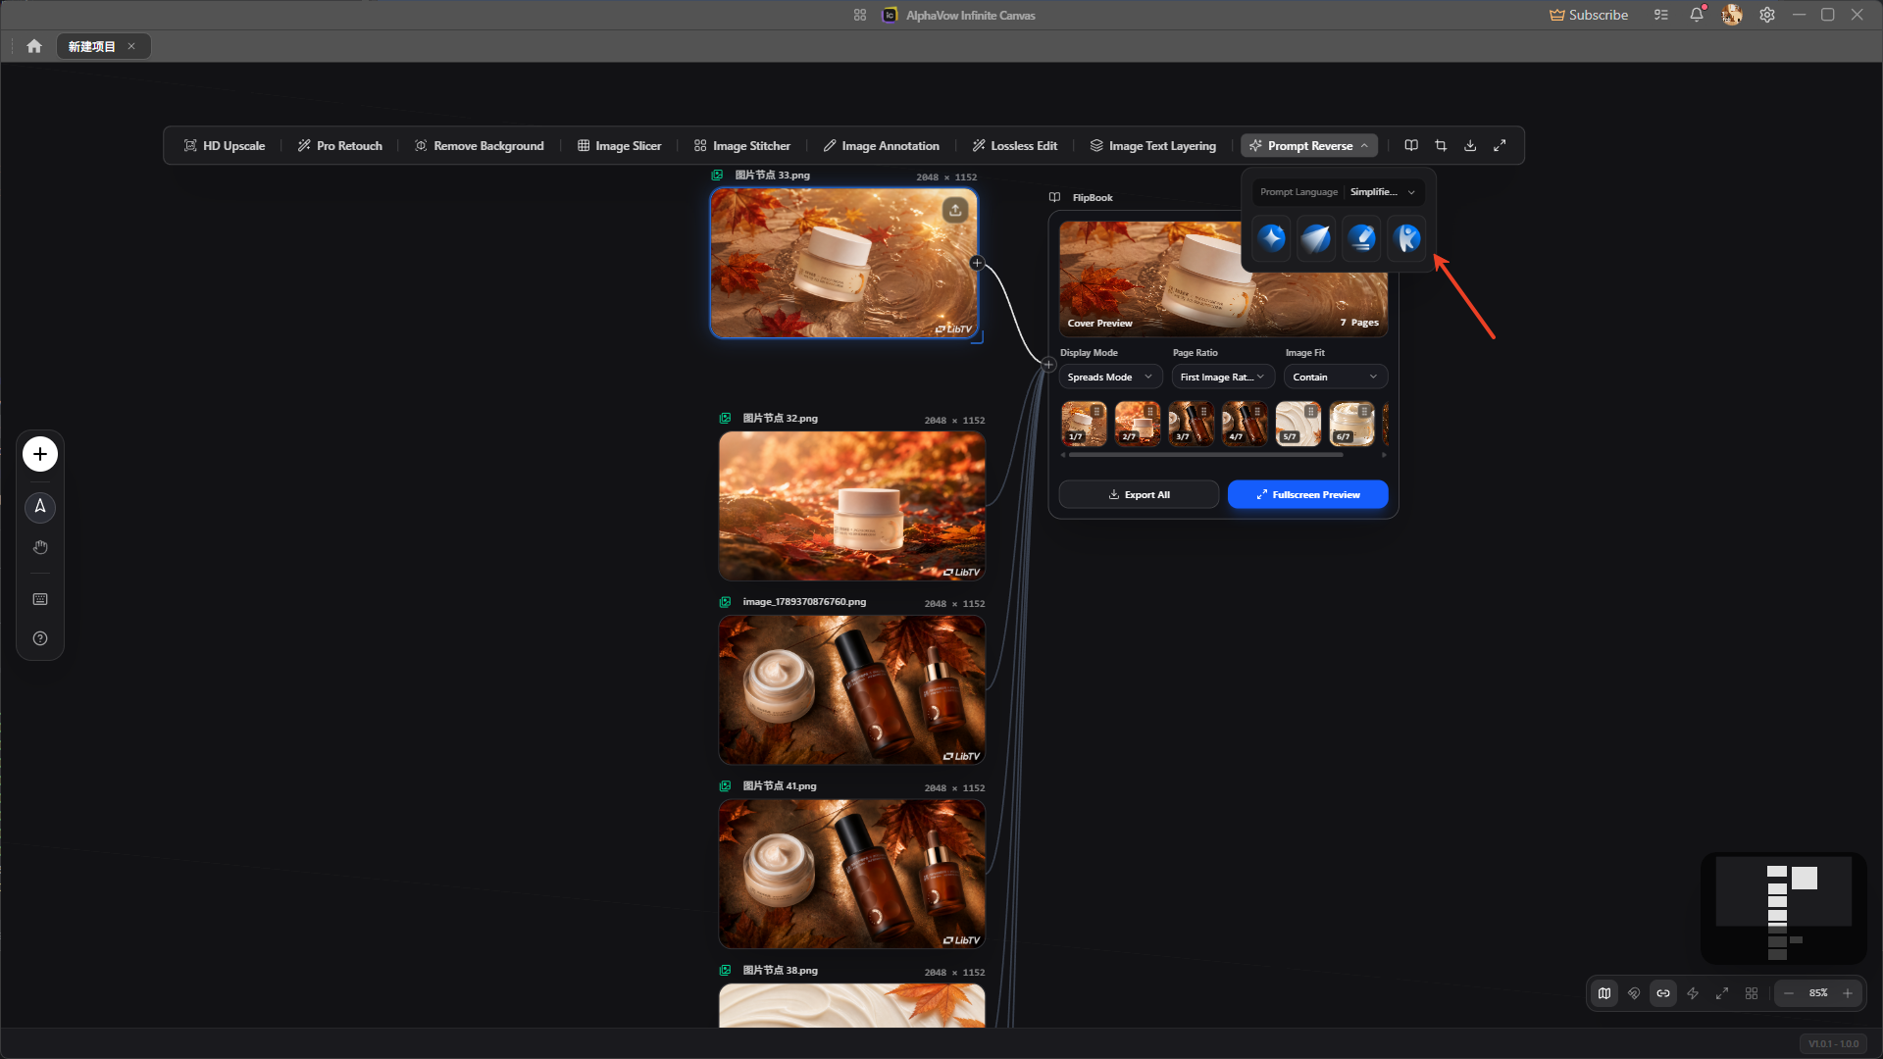This screenshot has height=1059, width=1883.
Task: Click Export All button
Action: 1139,494
